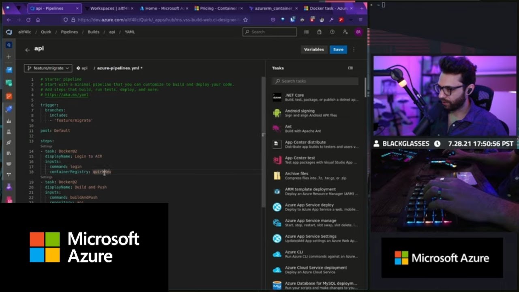Open the https://aka.ms/yaml link
This screenshot has height=292, width=519.
coord(66,94)
